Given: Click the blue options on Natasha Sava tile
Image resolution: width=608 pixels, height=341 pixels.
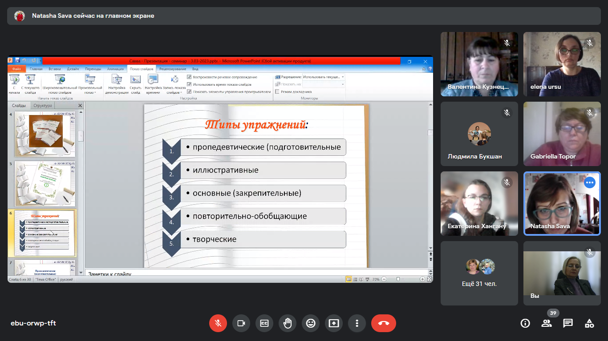Looking at the screenshot, I should (x=590, y=182).
